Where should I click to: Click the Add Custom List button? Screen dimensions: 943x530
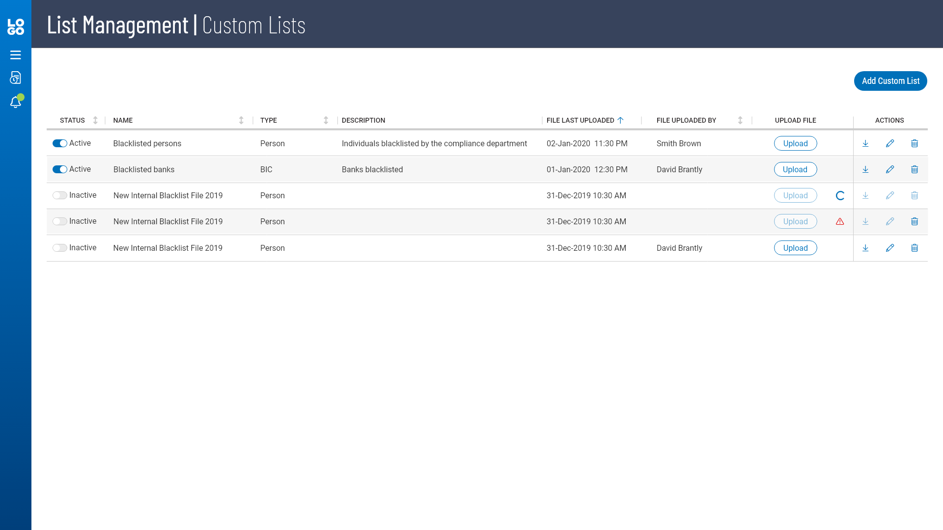(890, 81)
